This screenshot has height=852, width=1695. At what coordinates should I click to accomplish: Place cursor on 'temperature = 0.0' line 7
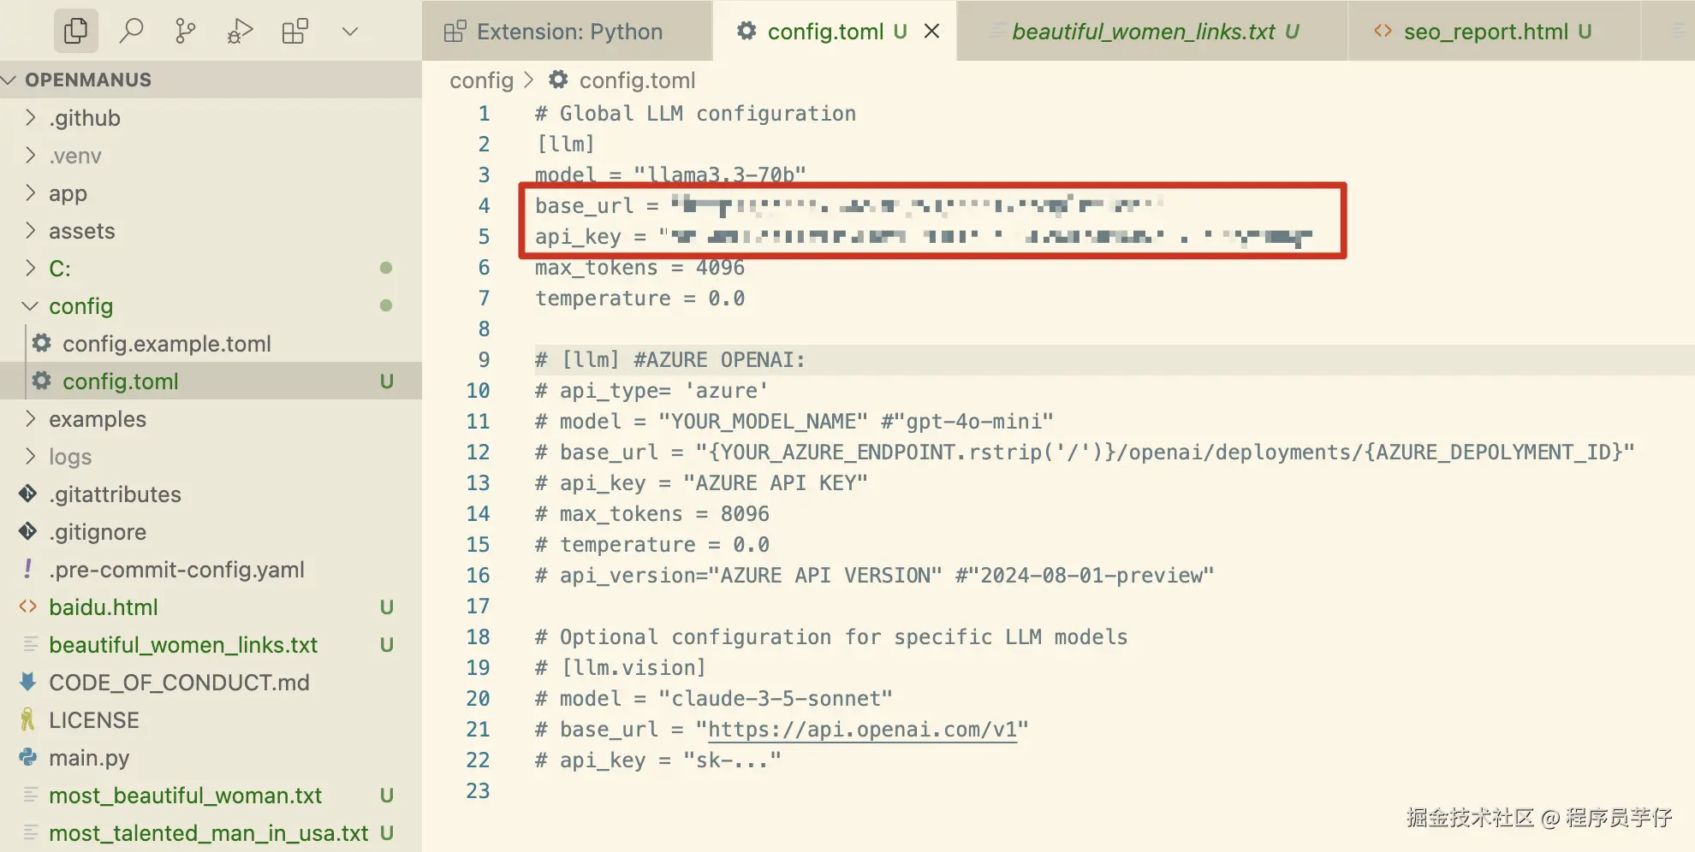coord(640,299)
